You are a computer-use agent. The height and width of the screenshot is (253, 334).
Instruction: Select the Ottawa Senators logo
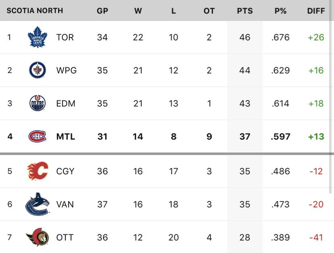click(x=37, y=237)
